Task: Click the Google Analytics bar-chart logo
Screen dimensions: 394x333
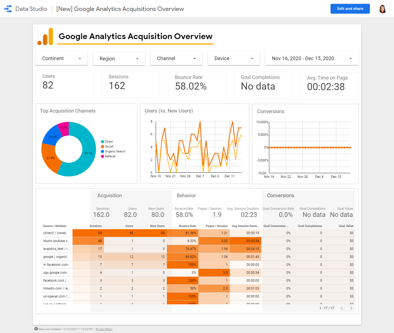Action: click(45, 37)
